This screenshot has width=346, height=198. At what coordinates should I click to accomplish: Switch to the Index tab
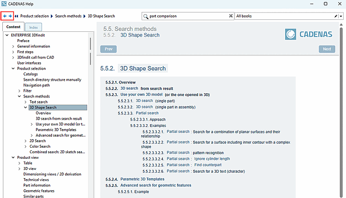pyautogui.click(x=33, y=27)
